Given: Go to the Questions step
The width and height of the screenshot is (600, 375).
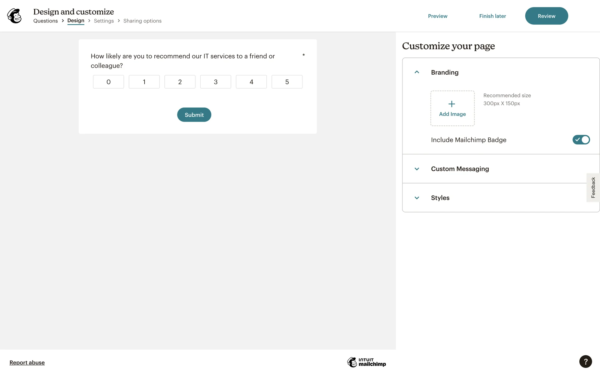Looking at the screenshot, I should point(46,21).
